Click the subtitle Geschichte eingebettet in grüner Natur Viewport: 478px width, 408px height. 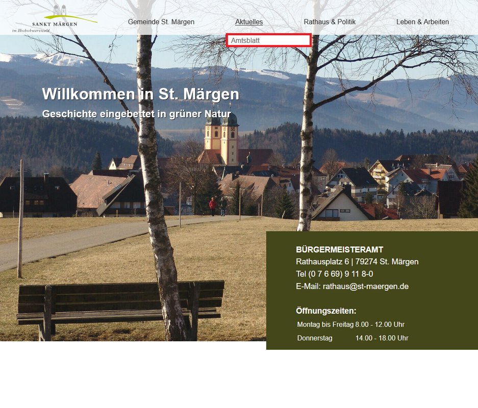(137, 114)
